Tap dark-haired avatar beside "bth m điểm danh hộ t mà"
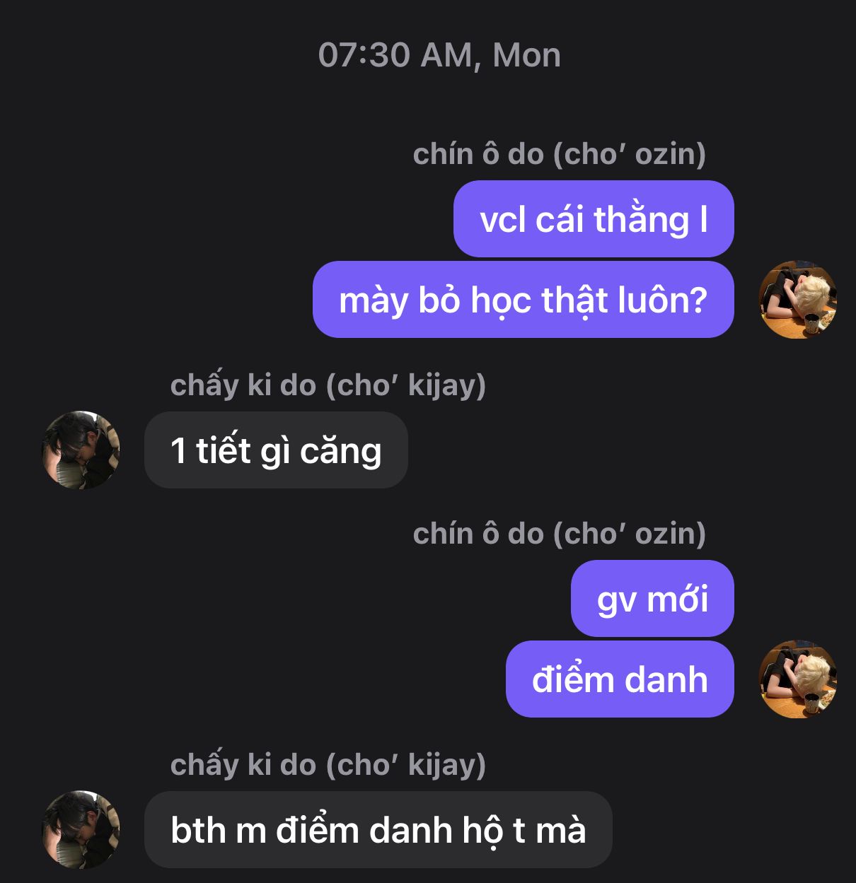 click(81, 829)
